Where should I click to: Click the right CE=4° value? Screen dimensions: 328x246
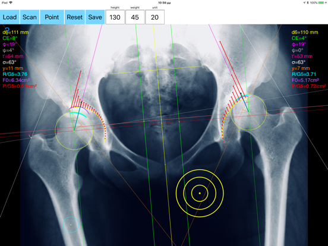pos(299,38)
